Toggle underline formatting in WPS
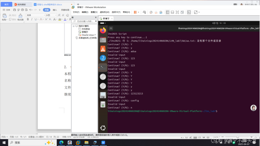The width and height of the screenshot is (260, 146). tap(35, 20)
